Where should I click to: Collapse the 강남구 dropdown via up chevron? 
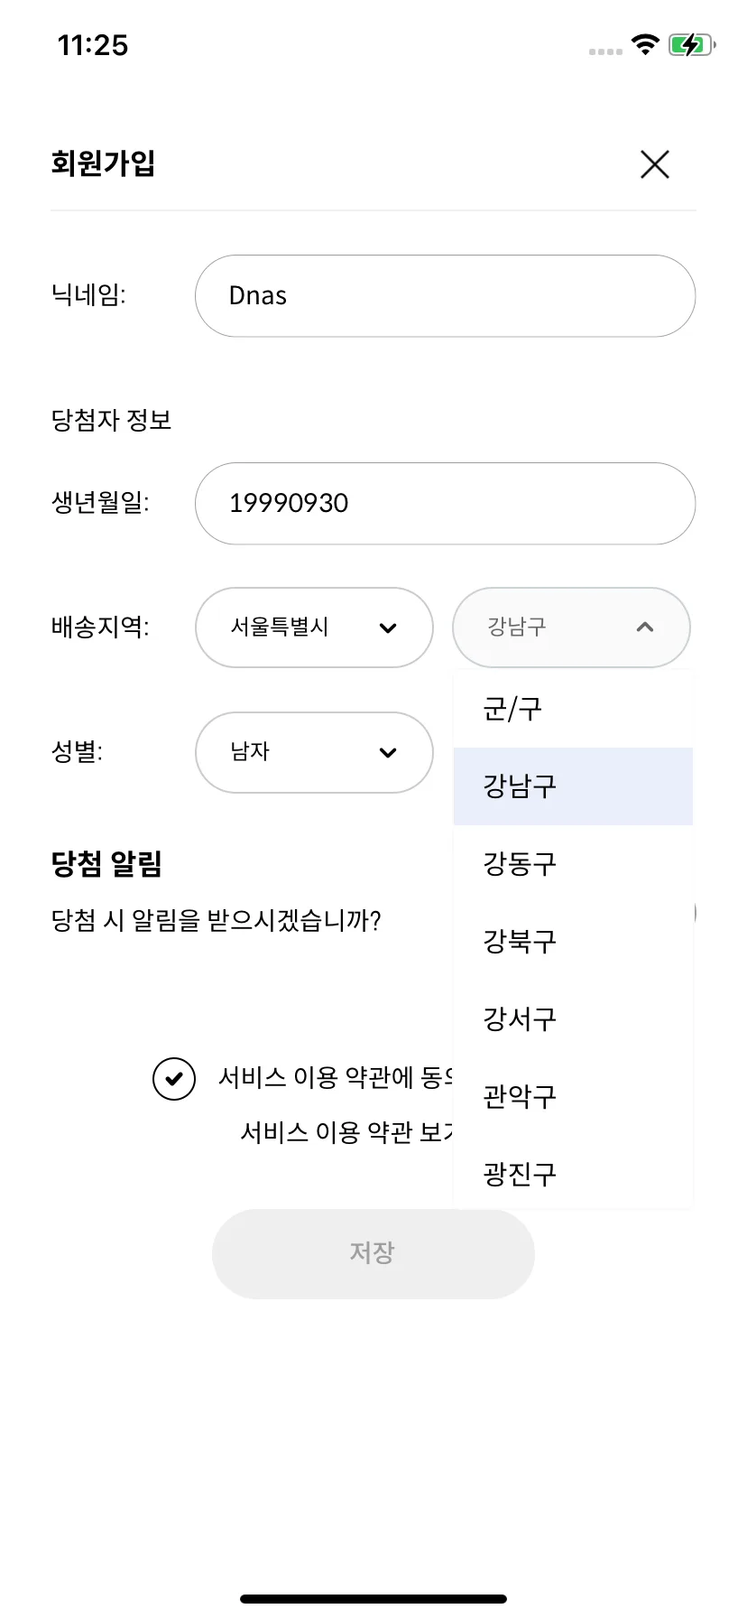(644, 627)
